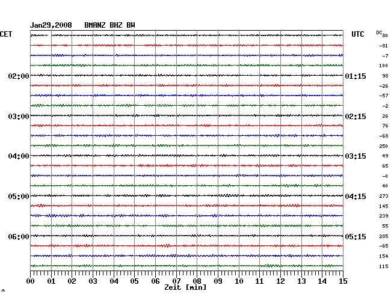Click the DC value "-26"
Viewport: 391px width, 297px height.
[384, 86]
